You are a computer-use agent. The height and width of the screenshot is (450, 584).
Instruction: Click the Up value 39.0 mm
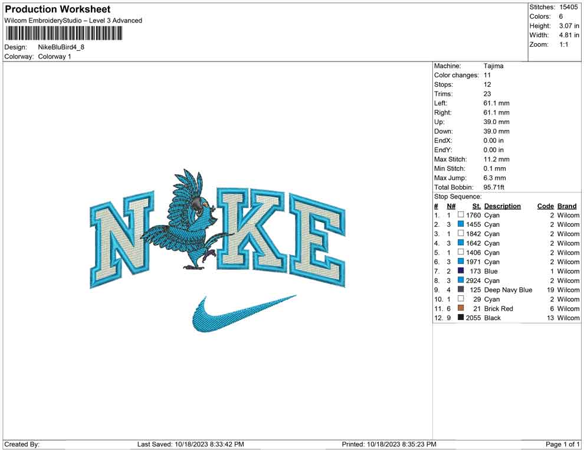click(497, 122)
